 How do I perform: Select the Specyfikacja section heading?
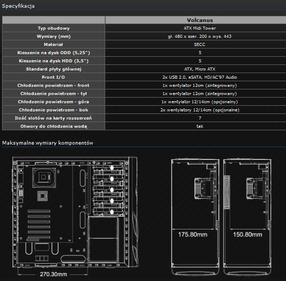coord(18,6)
